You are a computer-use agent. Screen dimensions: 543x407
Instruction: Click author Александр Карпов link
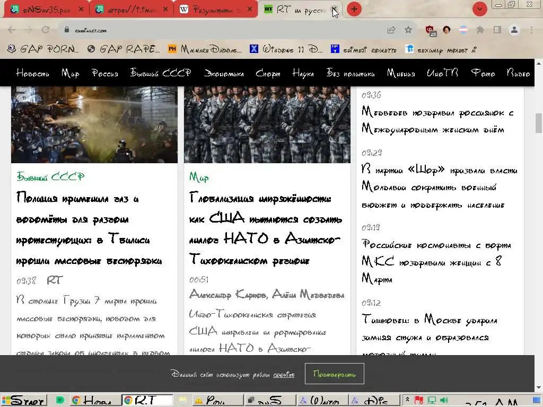coord(227,295)
